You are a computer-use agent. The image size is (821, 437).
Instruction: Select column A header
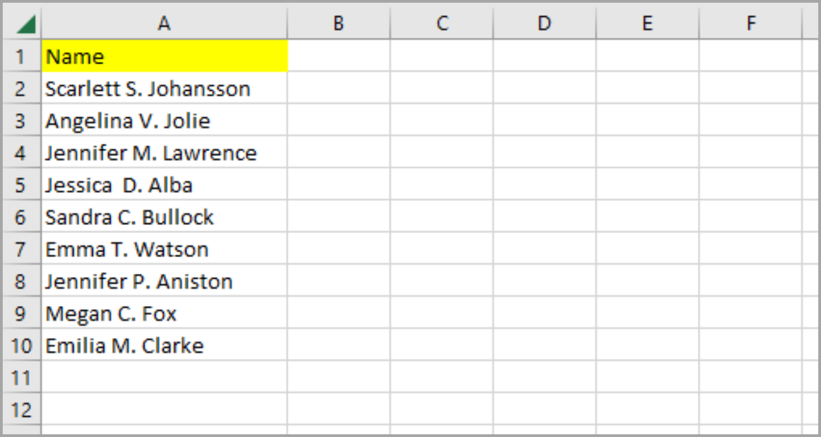tap(164, 23)
